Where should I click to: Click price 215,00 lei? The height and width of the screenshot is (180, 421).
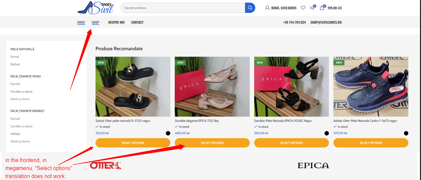coord(102,133)
